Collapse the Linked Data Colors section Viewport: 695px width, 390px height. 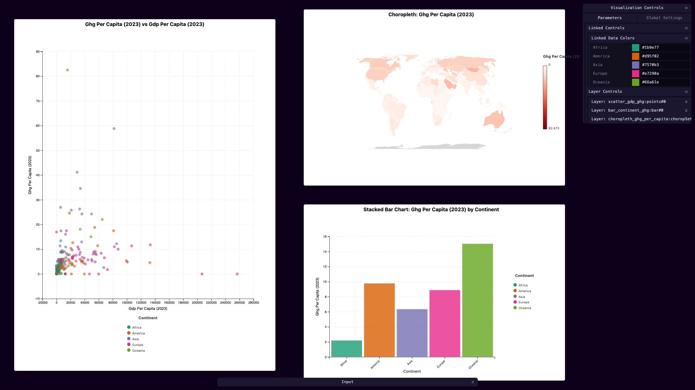pyautogui.click(x=686, y=38)
